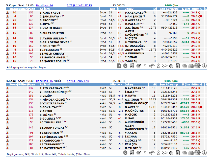
Task: Open the calculator icon under race 4
Action: [178, 153]
